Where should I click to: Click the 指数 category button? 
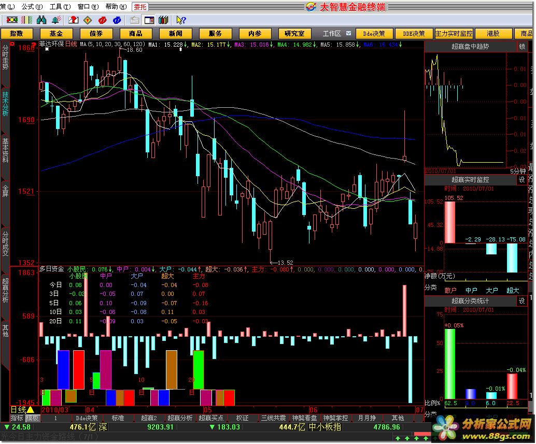pos(17,34)
